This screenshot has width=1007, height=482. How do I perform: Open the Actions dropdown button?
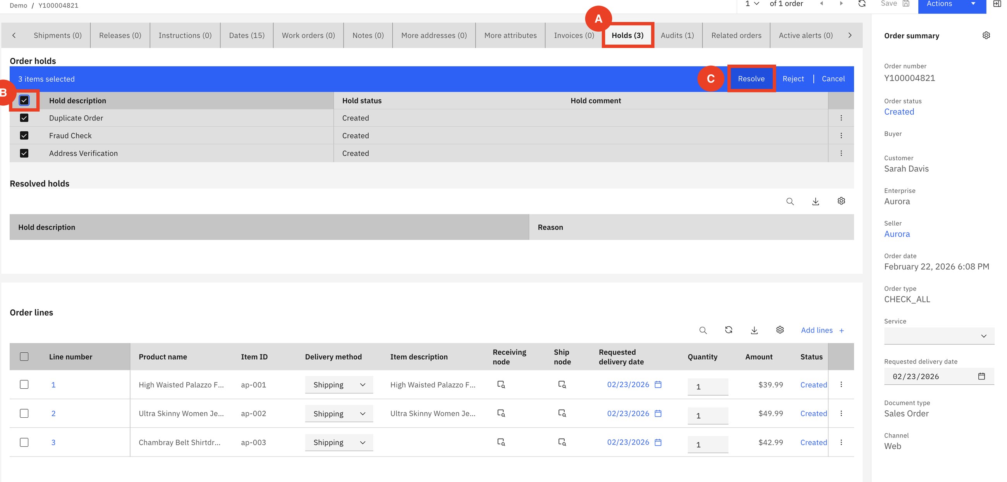pyautogui.click(x=952, y=5)
